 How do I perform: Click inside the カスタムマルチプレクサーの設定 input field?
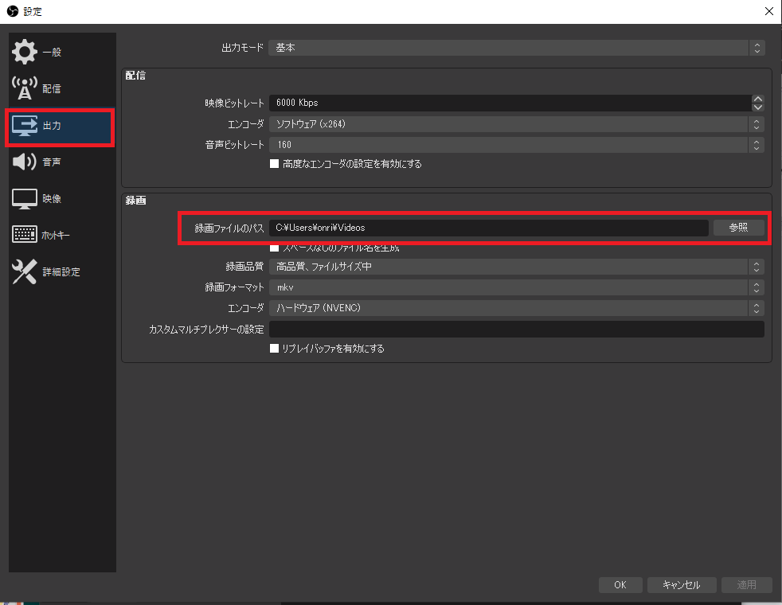[518, 329]
